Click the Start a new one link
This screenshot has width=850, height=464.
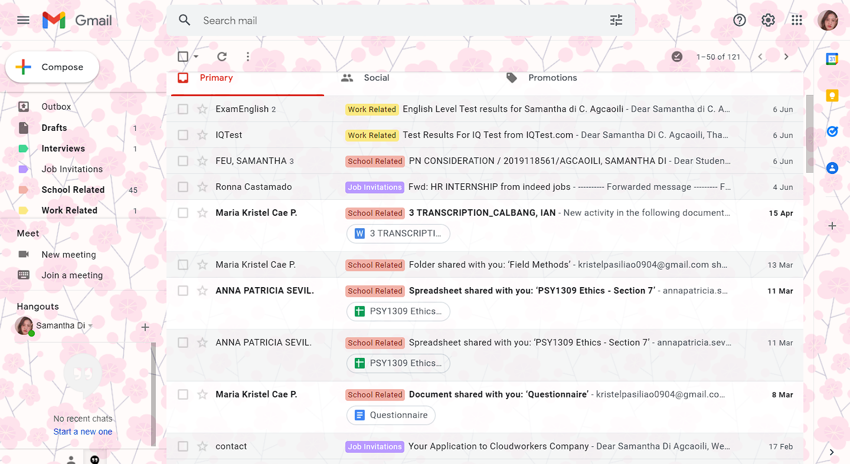[x=83, y=432]
